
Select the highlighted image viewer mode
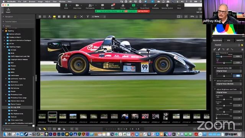tap(54, 16)
